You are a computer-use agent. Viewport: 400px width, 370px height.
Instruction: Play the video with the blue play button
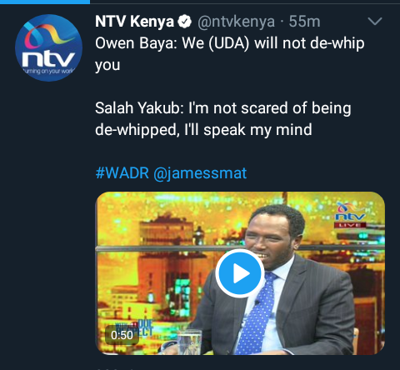(240, 273)
